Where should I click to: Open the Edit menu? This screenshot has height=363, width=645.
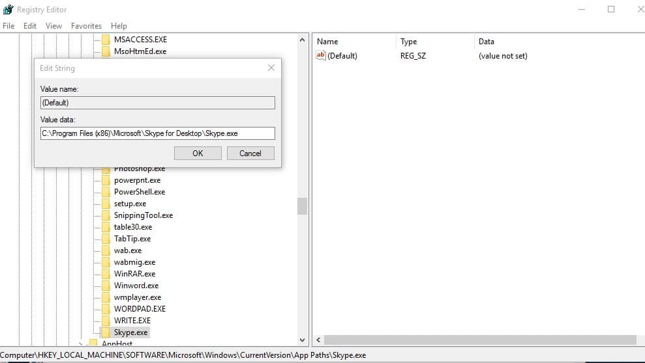tap(29, 26)
